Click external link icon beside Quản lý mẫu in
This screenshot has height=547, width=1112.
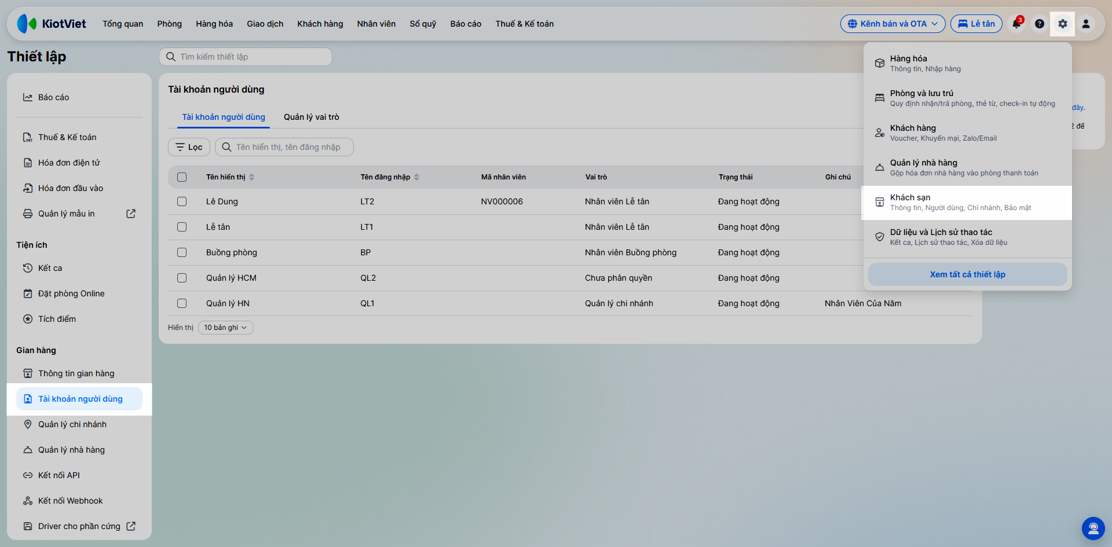[131, 214]
